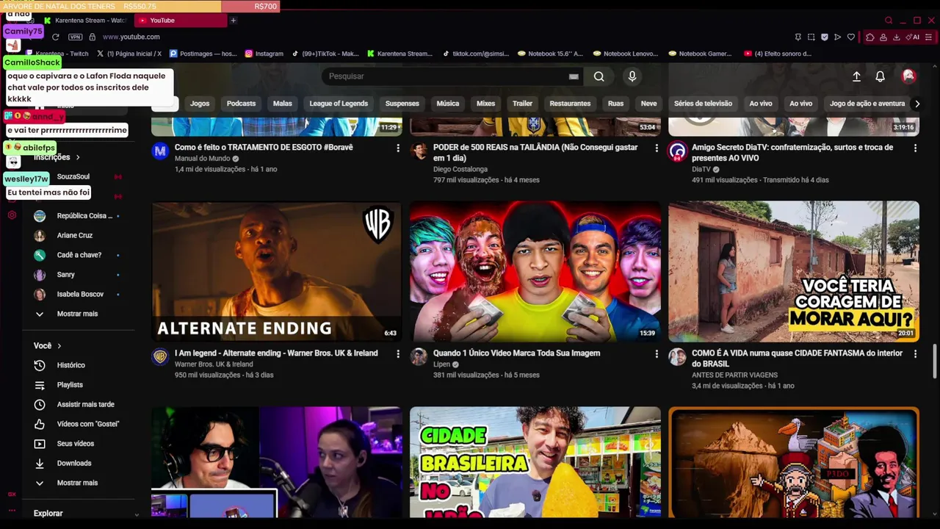The width and height of the screenshot is (940, 529).
Task: Open options menu for I Am legend video
Action: pos(398,353)
